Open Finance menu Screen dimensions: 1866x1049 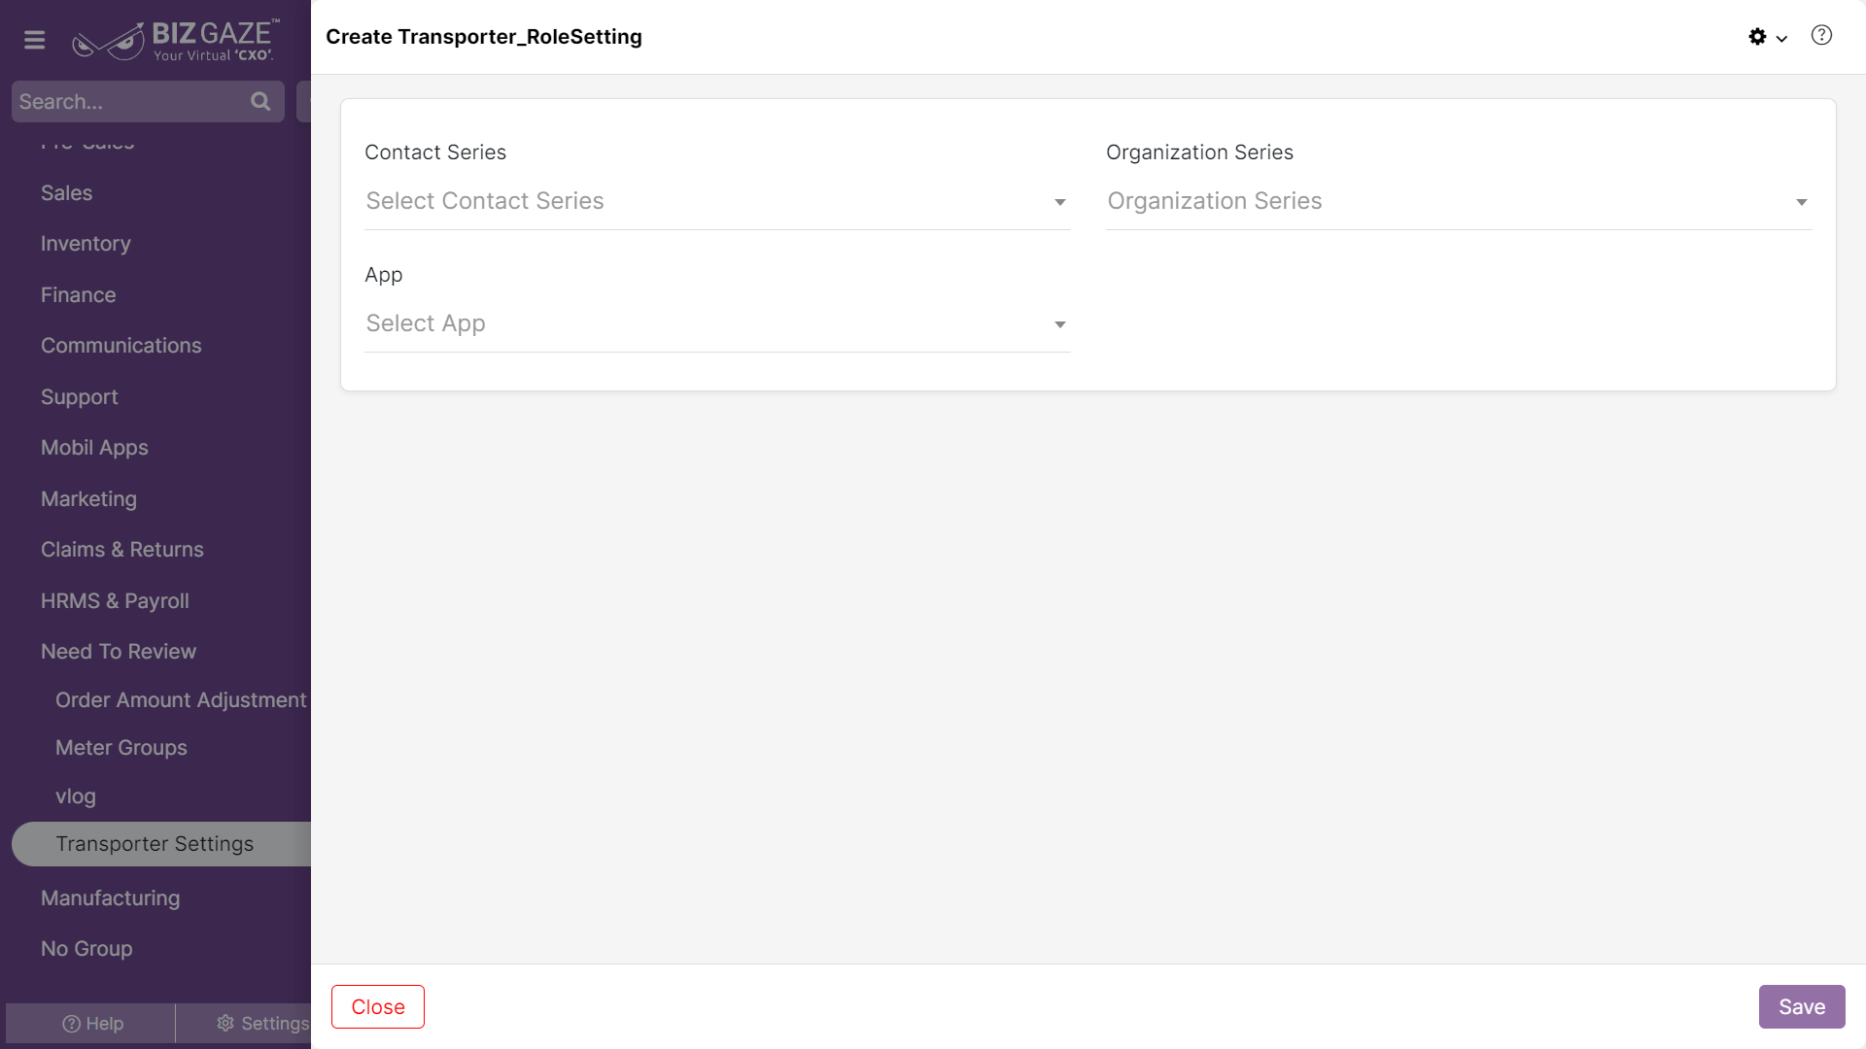(x=78, y=294)
